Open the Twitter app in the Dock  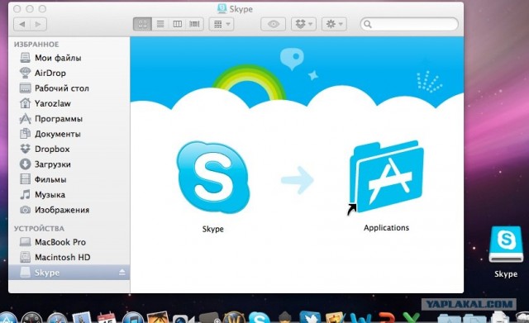pos(310,318)
